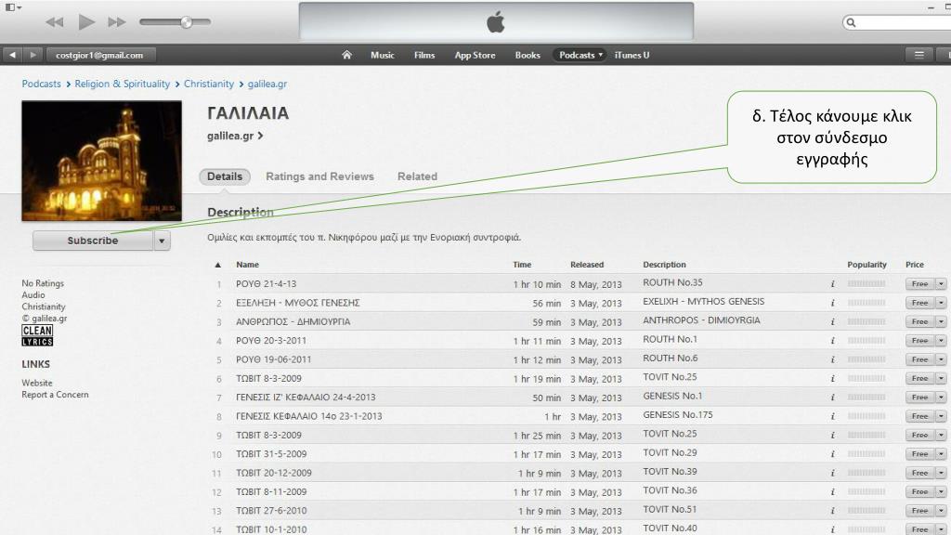Screen dimensions: 951x535
Task: Show info for ΡΟΥΘ 20-3-2011 episode
Action: [x=833, y=340]
